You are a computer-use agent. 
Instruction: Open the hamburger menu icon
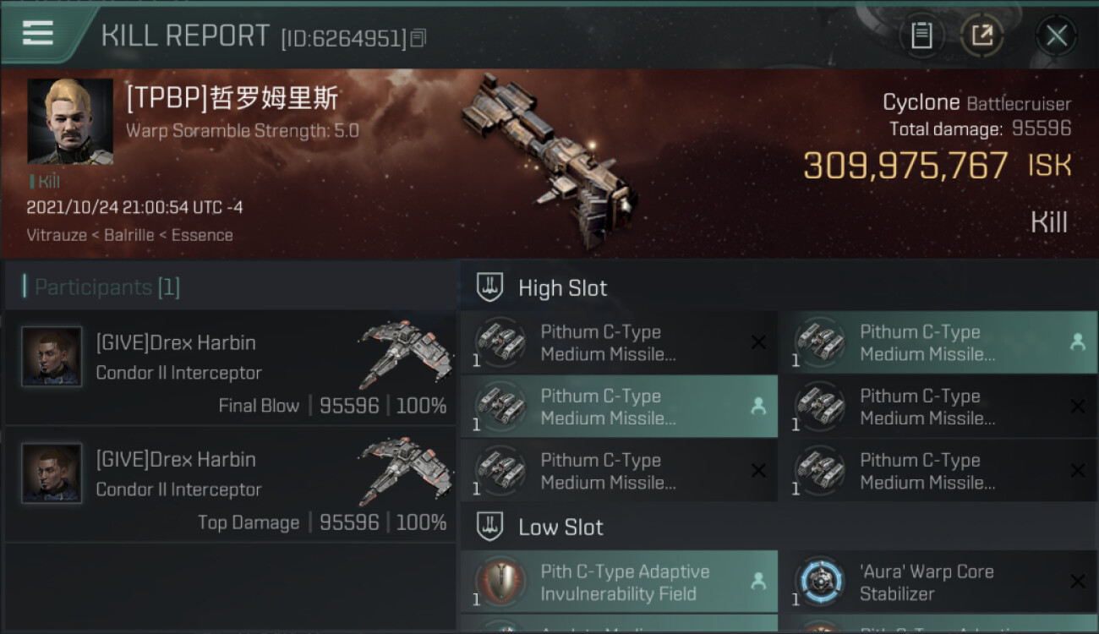click(x=38, y=34)
